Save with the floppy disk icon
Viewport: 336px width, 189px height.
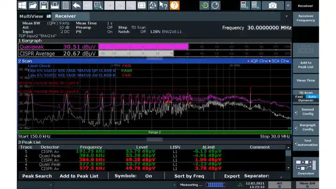tap(44, 6)
